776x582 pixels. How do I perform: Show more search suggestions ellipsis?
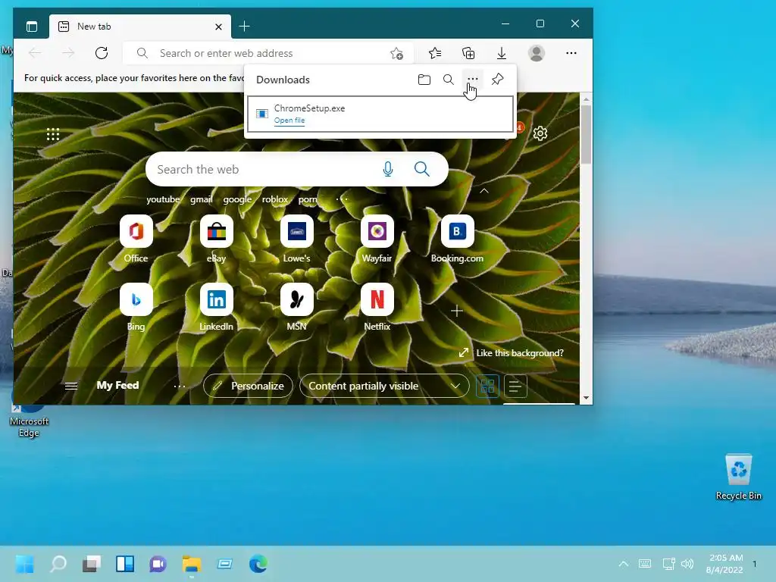tap(342, 199)
